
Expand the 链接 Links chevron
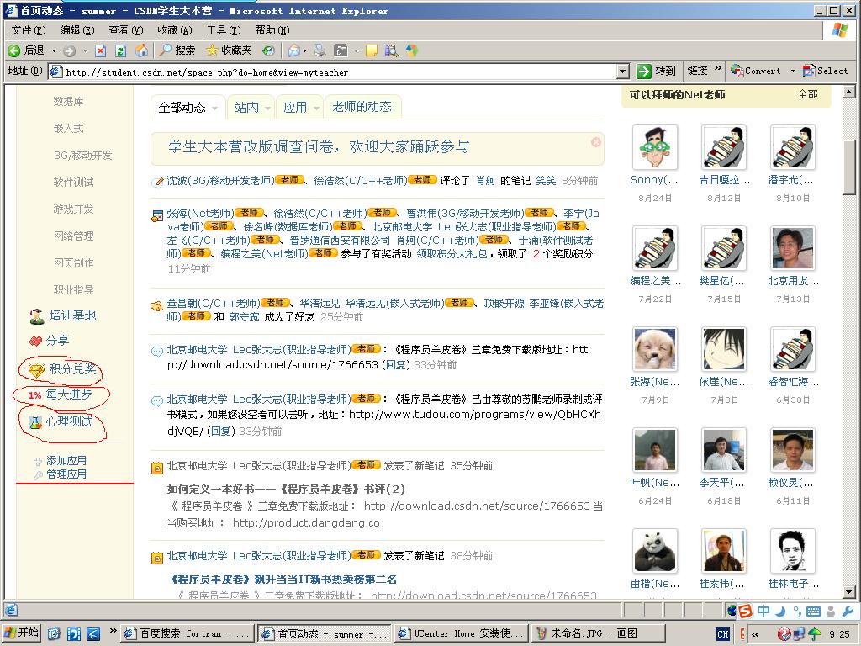pos(717,69)
